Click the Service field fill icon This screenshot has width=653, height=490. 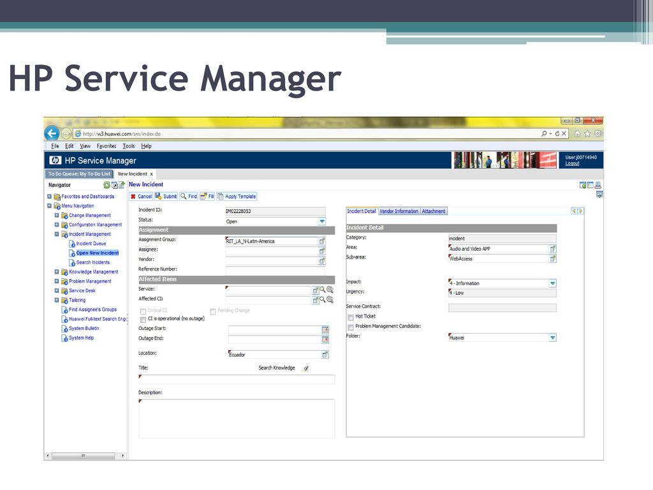pyautogui.click(x=315, y=290)
